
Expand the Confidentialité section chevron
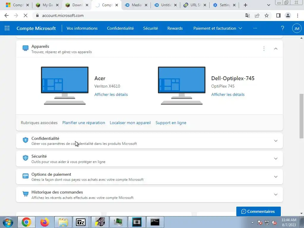[276, 141]
